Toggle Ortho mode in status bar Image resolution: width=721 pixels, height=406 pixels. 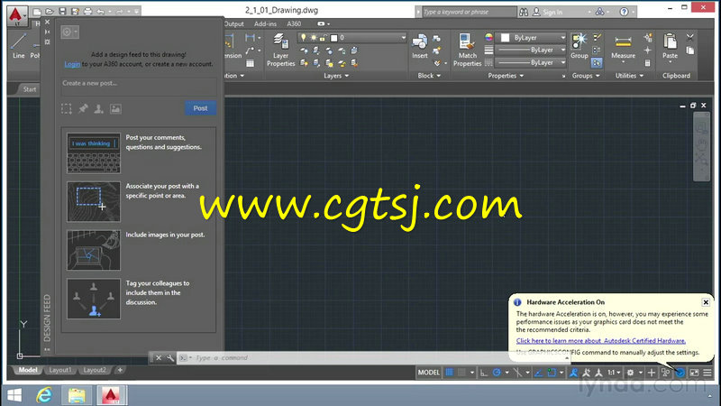click(x=484, y=373)
